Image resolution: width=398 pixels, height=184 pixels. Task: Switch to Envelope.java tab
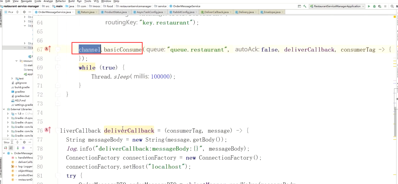click(272, 12)
